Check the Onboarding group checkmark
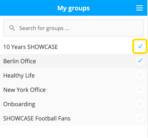The image size is (148, 138). [x=140, y=104]
